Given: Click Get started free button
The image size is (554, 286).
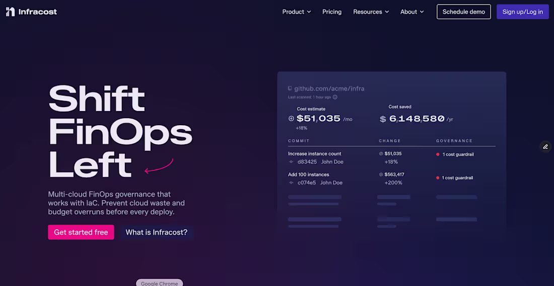Looking at the screenshot, I should pyautogui.click(x=81, y=232).
